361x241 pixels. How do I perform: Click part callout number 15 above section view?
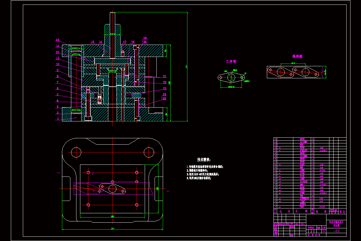point(92,42)
